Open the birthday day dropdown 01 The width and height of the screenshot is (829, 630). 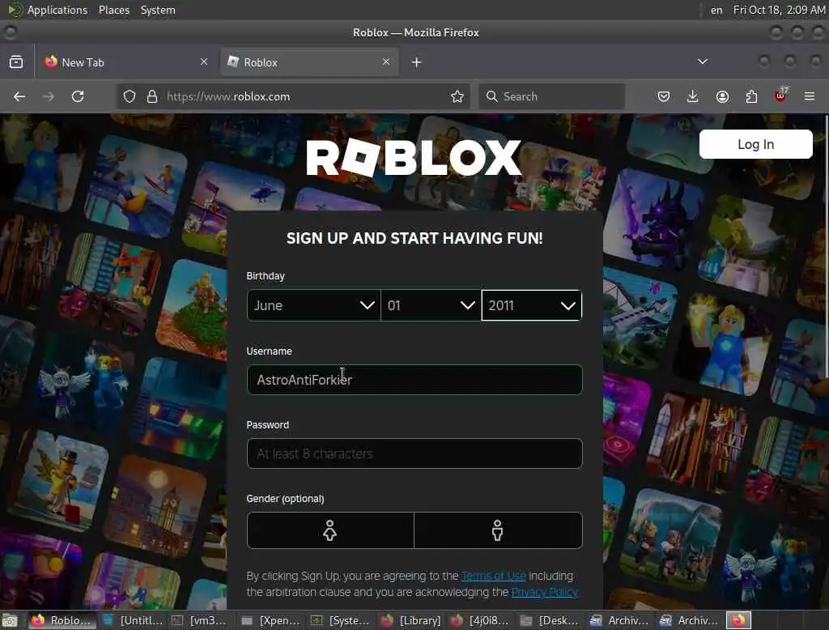431,305
